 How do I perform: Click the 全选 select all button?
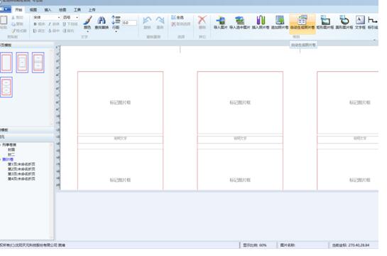point(178,17)
